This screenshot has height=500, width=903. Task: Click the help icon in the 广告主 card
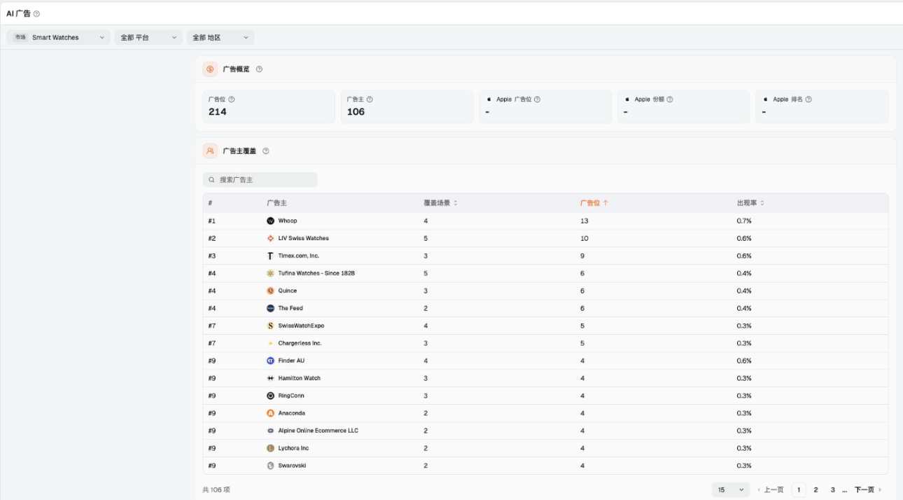pos(370,99)
